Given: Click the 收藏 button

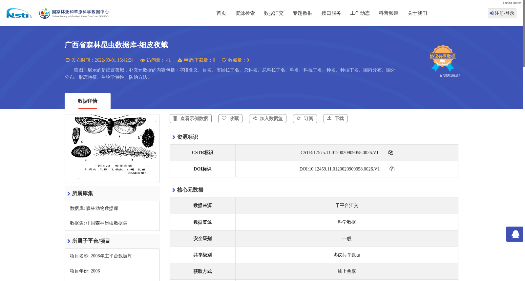Looking at the screenshot, I should coord(230,119).
